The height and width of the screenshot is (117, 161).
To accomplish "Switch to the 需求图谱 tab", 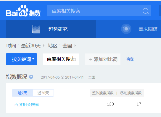I will click(148, 29).
